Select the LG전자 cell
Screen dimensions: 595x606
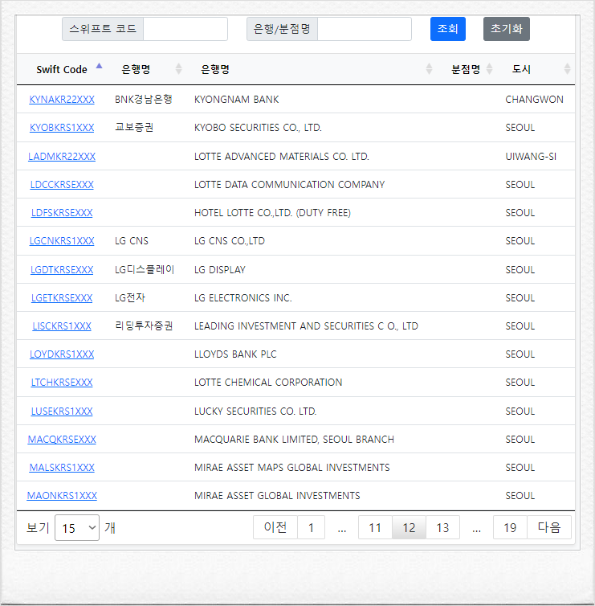130,298
